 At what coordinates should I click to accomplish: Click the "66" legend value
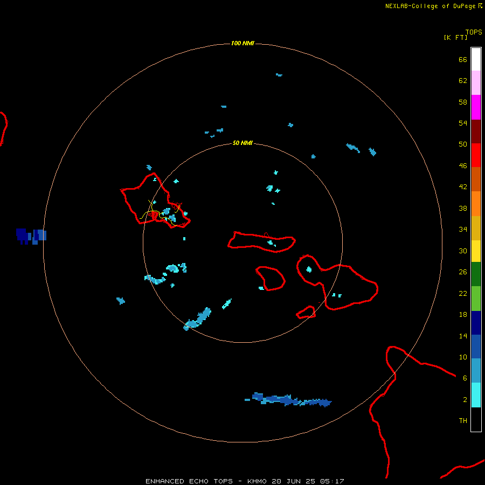coord(463,60)
